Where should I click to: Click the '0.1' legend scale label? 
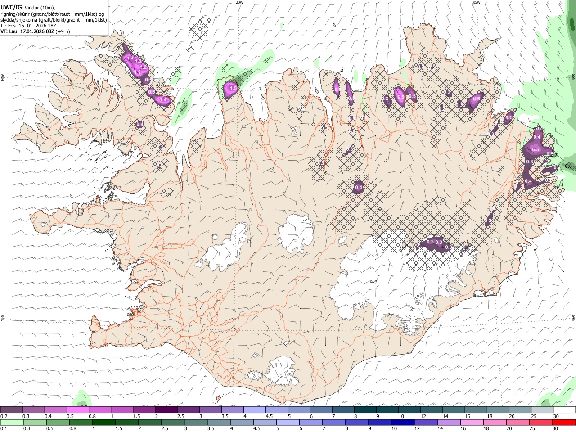tap(4, 429)
